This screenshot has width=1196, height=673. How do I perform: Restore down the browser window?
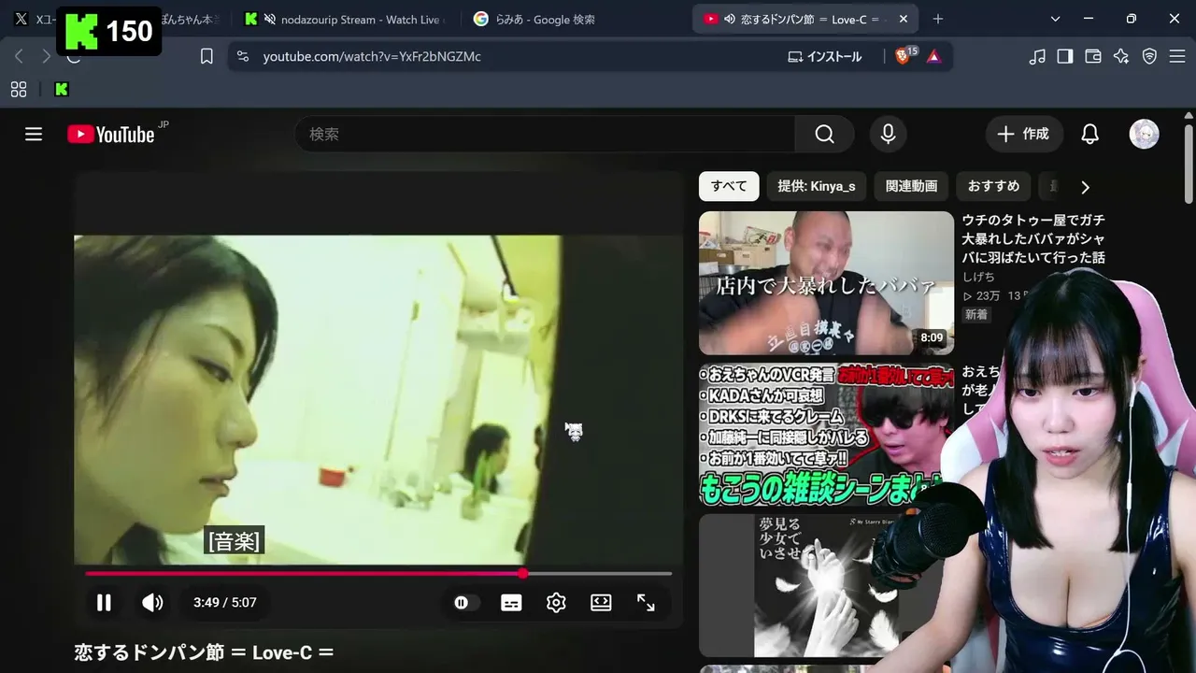[1132, 19]
